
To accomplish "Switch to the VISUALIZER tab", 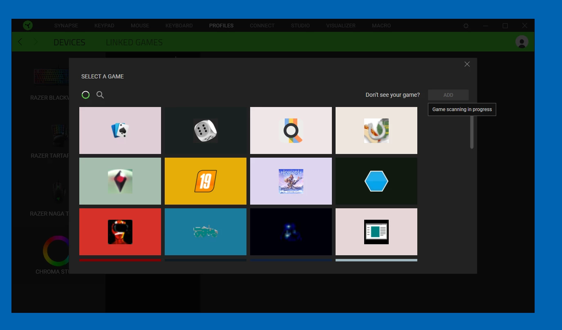I will coord(341,25).
